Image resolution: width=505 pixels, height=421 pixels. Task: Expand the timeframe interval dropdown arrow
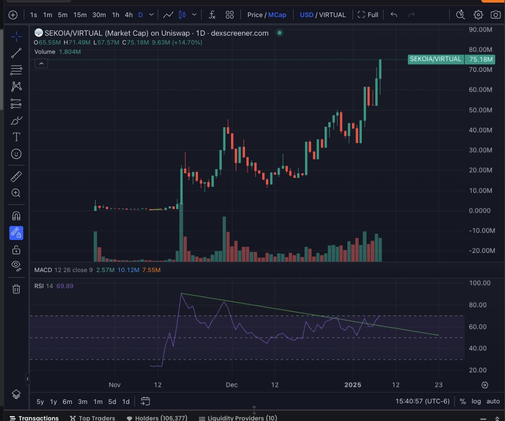pos(151,15)
